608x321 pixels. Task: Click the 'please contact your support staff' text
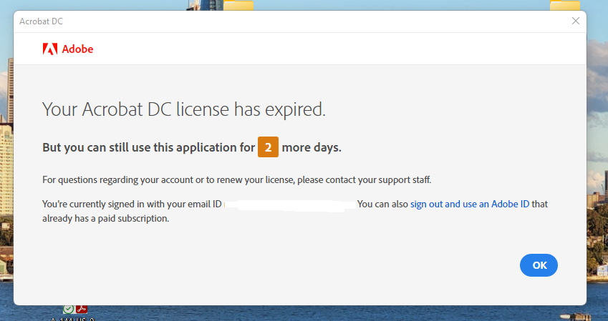point(364,180)
